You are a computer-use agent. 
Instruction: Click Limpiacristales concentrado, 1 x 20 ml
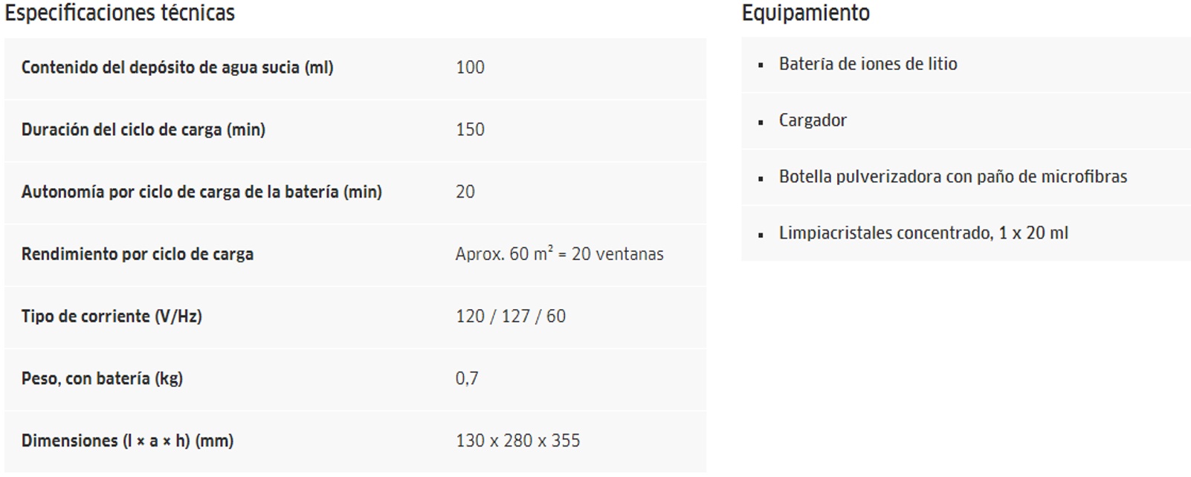[x=923, y=233]
